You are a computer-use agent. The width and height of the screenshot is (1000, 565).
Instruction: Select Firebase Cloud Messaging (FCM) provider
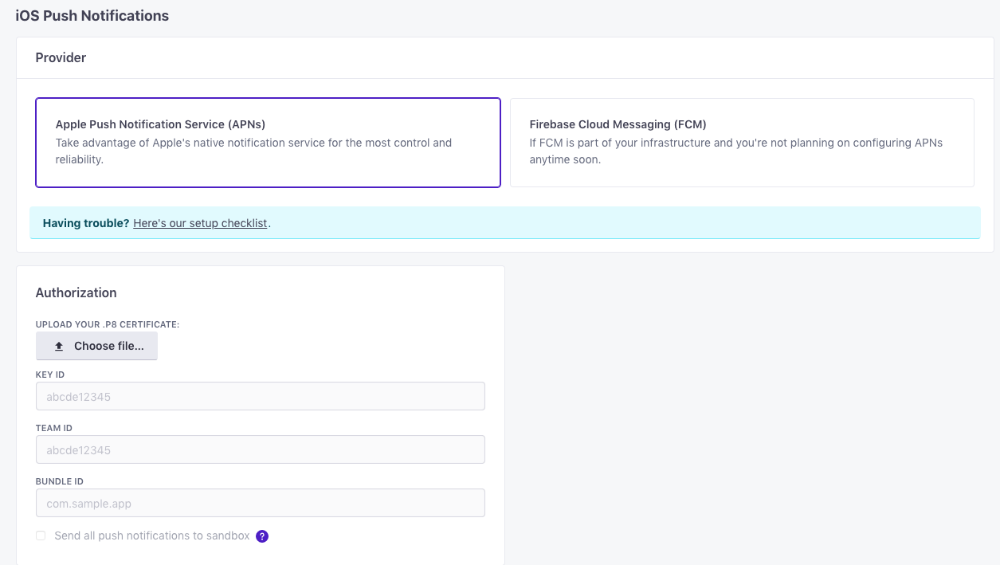click(x=742, y=143)
